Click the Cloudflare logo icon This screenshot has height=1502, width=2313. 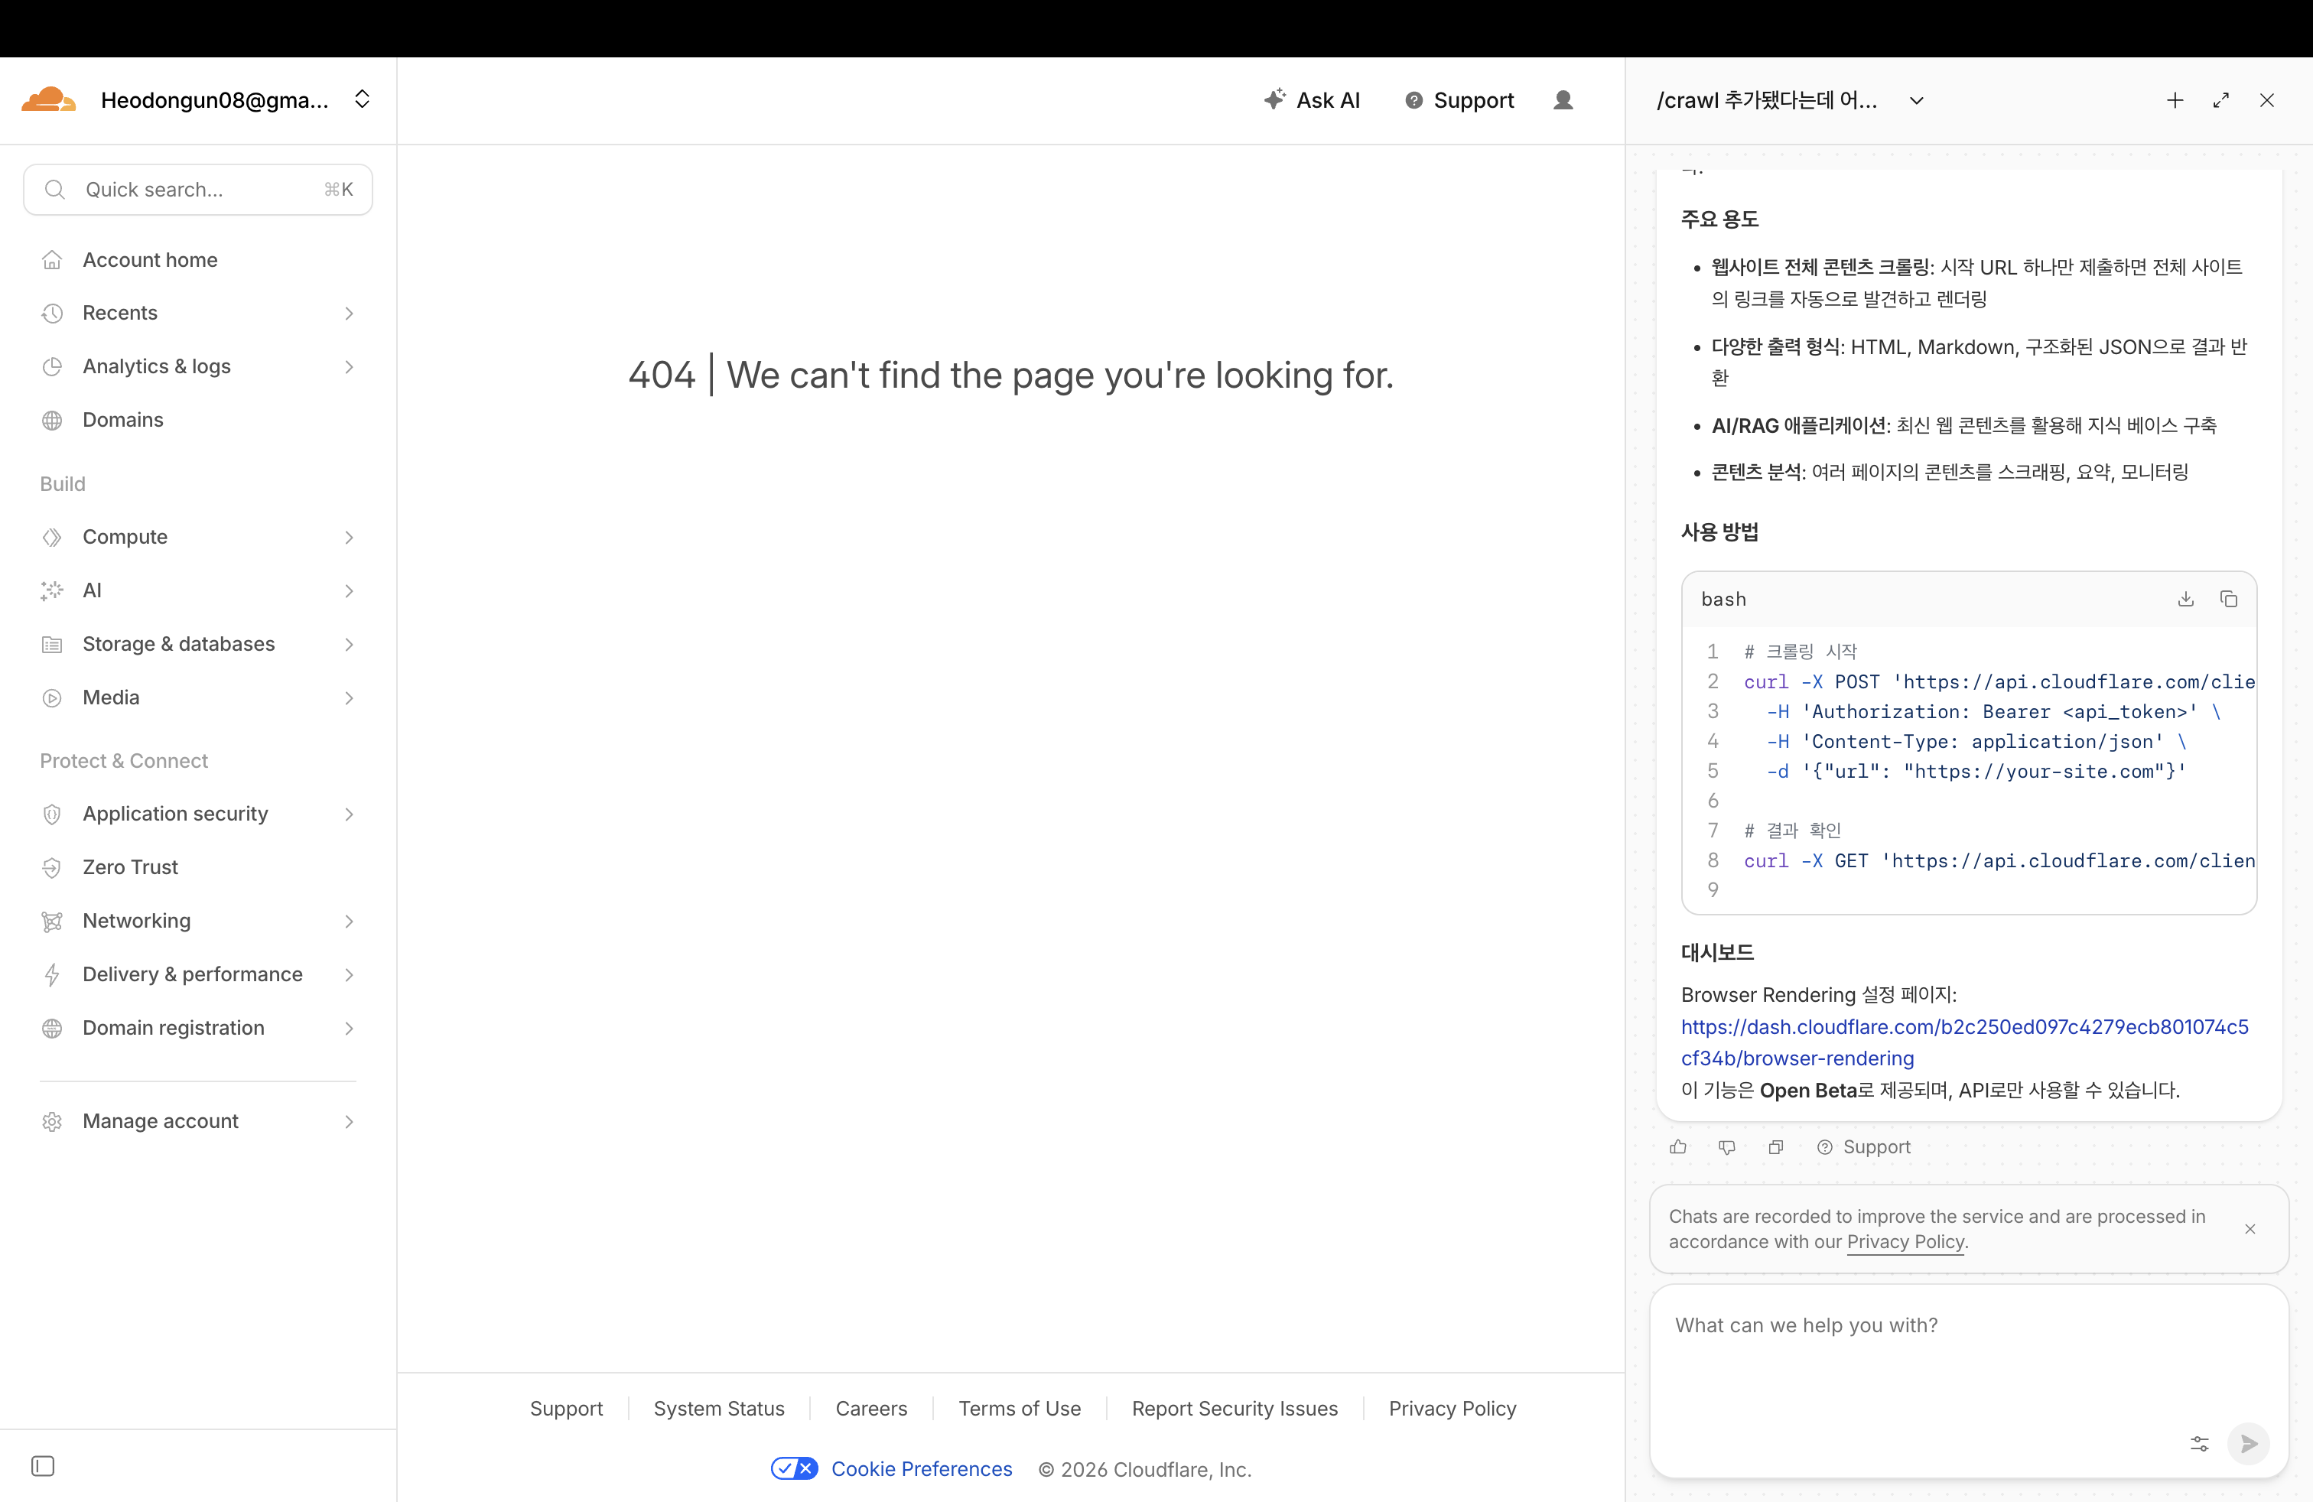click(x=49, y=100)
